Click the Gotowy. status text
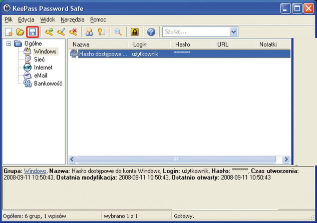The height and width of the screenshot is (223, 317). [x=184, y=216]
